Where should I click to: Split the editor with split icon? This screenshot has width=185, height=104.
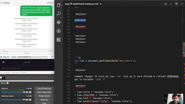[176, 4]
